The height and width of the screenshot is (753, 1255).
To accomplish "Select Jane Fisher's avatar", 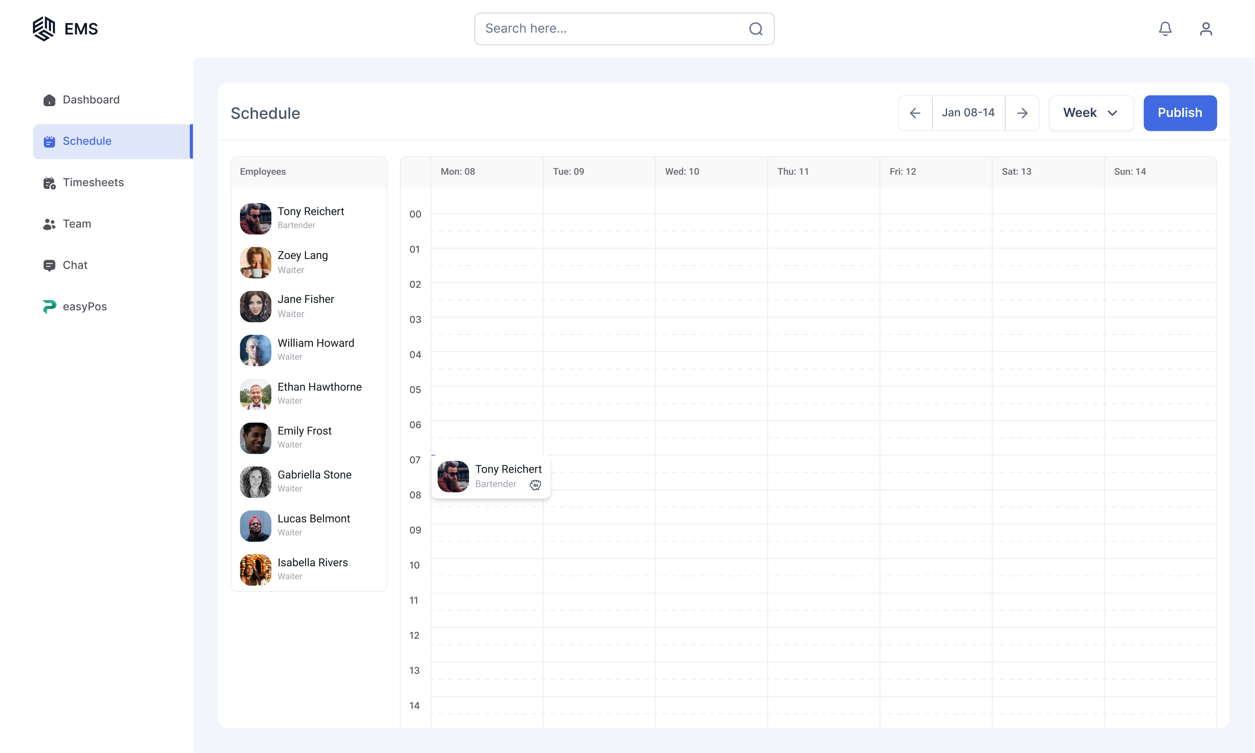I will (x=255, y=306).
